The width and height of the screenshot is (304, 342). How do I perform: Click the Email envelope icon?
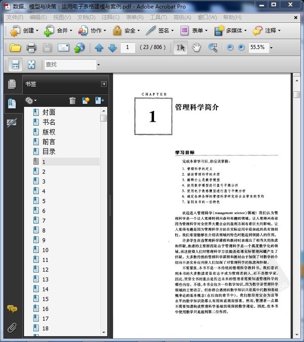[x=63, y=48]
